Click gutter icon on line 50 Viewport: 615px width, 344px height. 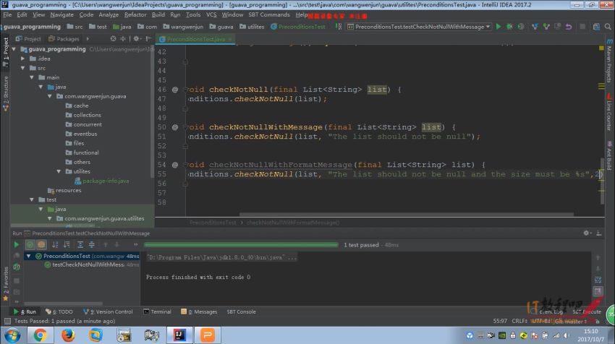point(175,127)
